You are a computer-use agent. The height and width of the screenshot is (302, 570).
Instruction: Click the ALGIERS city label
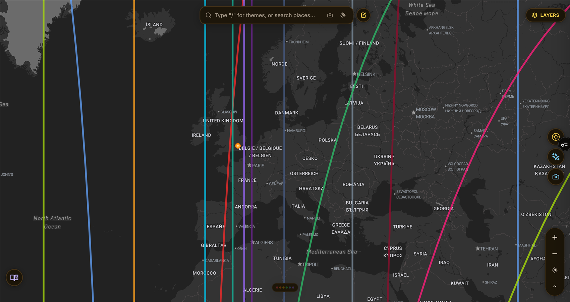(264, 243)
